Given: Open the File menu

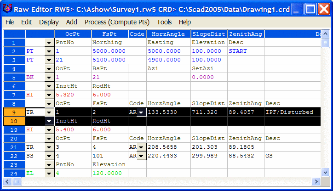Looking at the screenshot, I should (10, 22).
